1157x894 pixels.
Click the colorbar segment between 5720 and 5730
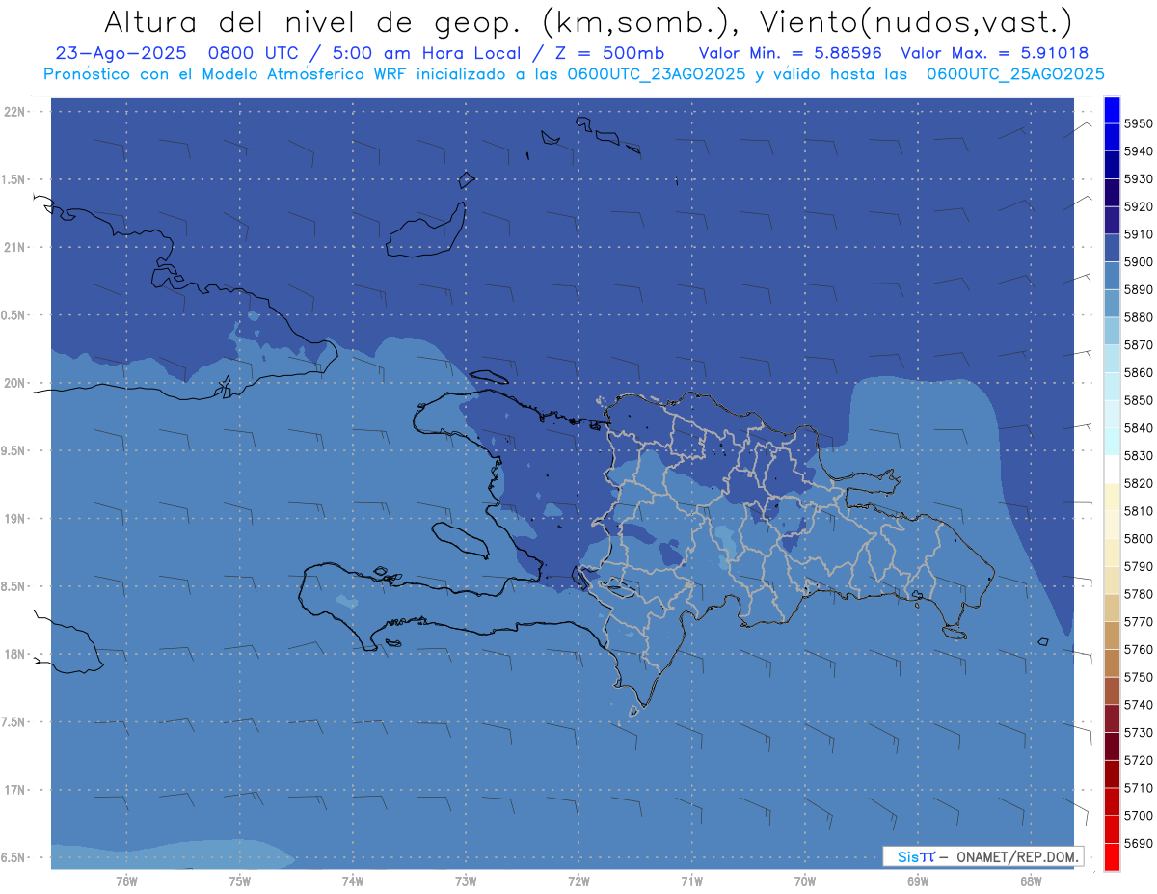1112,746
